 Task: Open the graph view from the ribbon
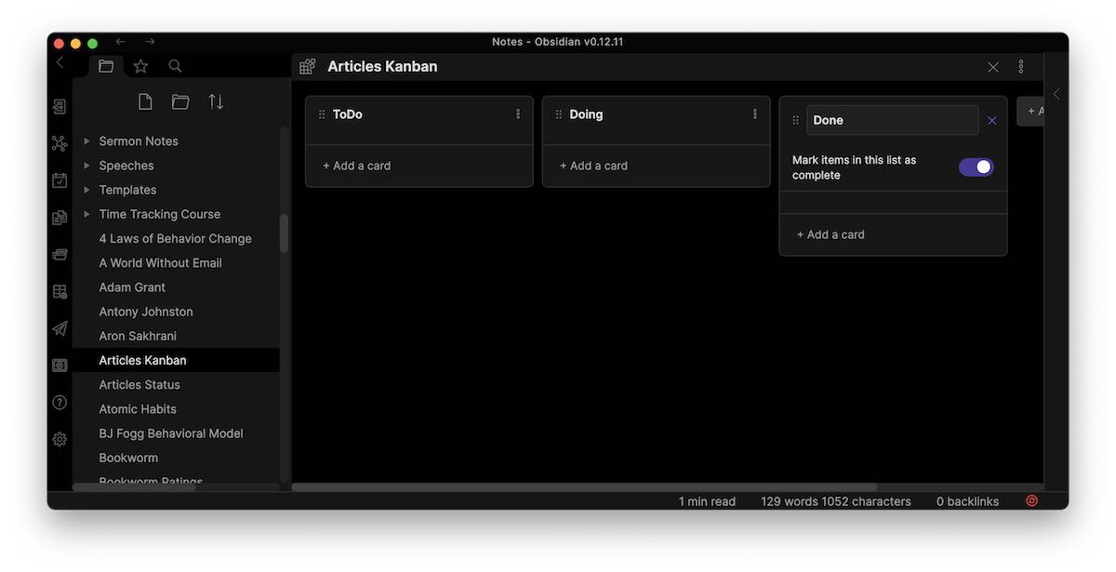coord(60,143)
